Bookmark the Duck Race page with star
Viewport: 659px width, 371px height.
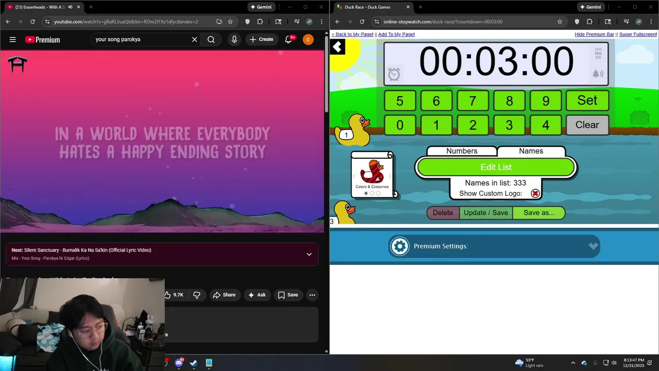(560, 22)
